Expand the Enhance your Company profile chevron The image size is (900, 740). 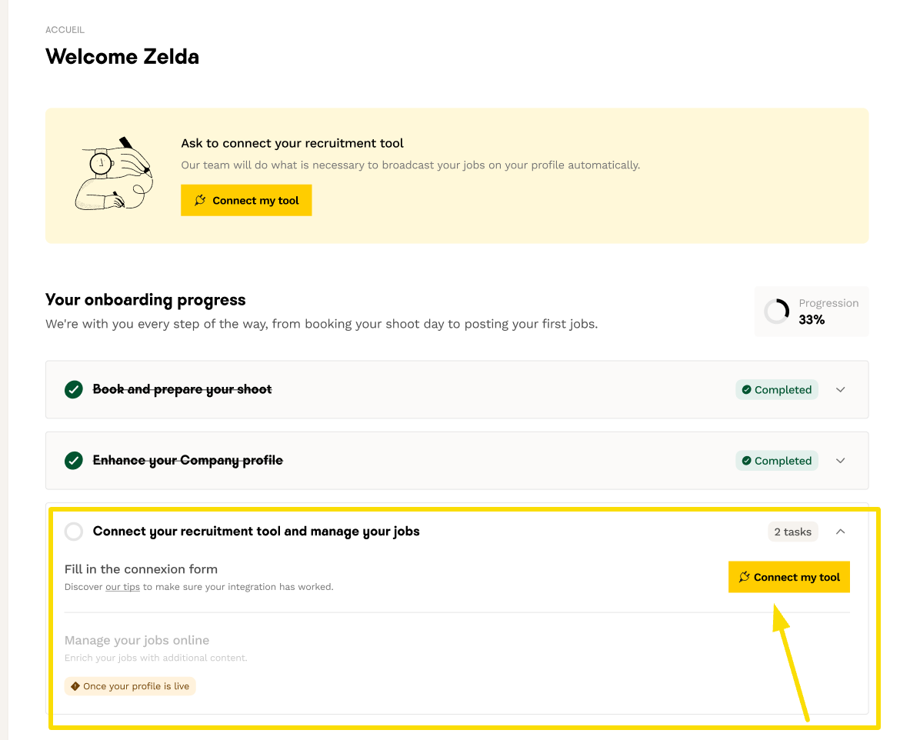(x=841, y=461)
